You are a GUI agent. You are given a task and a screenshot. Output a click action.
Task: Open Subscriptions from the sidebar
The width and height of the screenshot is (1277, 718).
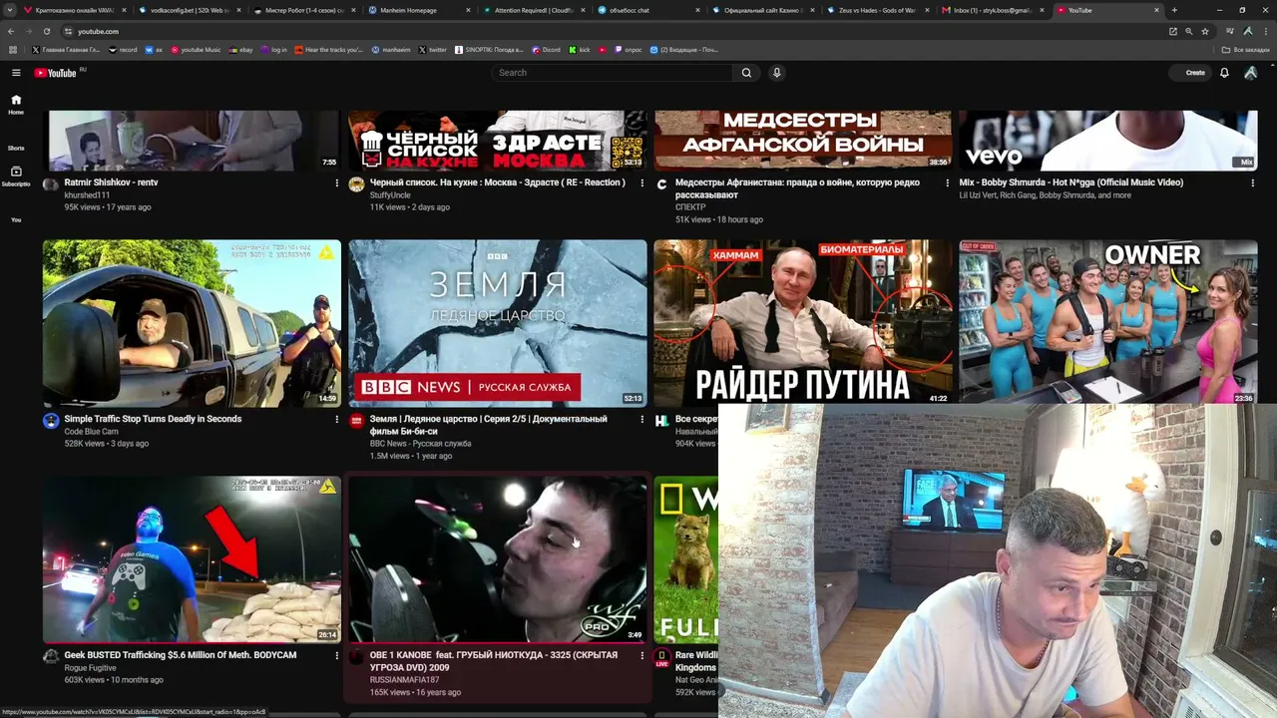16,177
